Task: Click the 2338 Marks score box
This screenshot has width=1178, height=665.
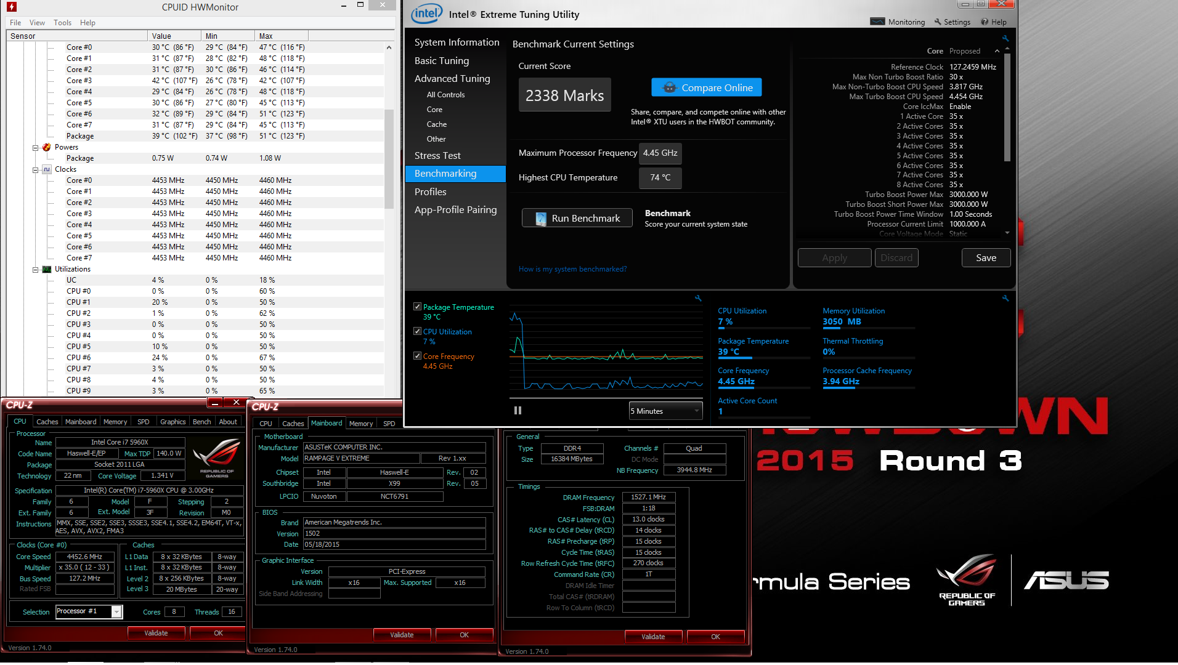Action: 565,95
